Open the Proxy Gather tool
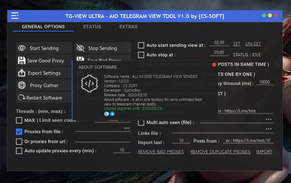Image resolution: width=291 pixels, height=183 pixels. (x=44, y=85)
